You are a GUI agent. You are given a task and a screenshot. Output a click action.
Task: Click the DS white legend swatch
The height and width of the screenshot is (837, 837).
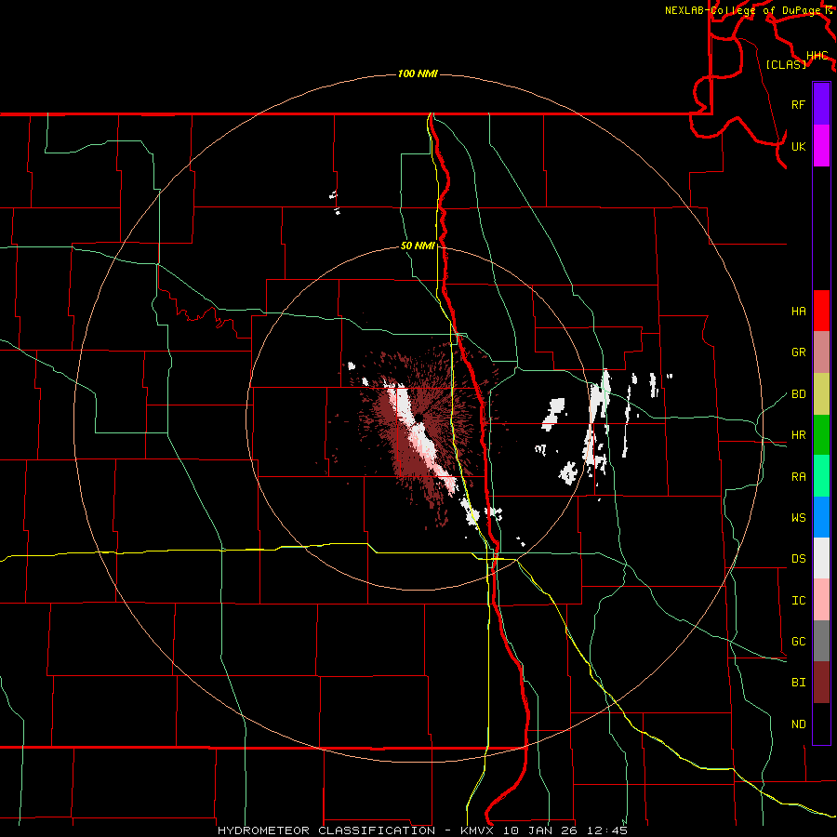pyautogui.click(x=821, y=558)
